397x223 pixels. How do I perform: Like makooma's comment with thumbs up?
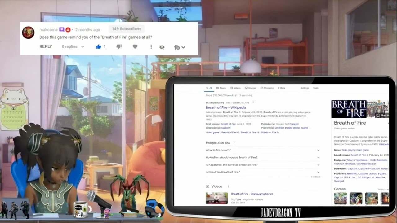coord(98,47)
